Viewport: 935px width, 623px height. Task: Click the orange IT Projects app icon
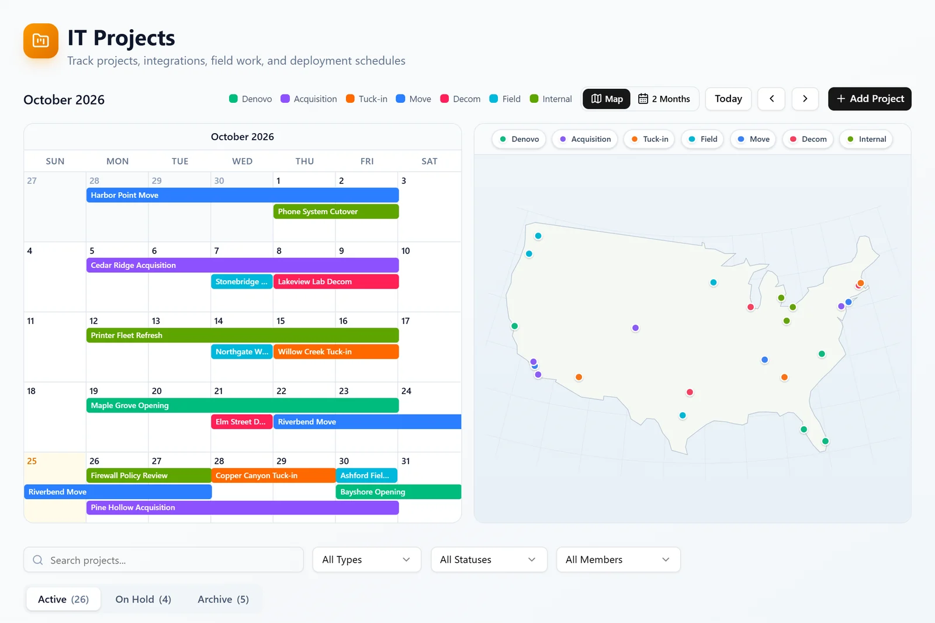point(41,41)
